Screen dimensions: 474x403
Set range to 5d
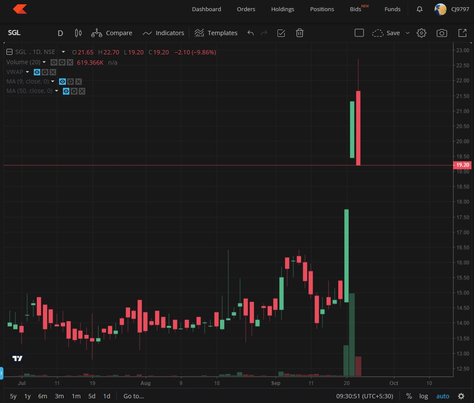[x=92, y=396]
